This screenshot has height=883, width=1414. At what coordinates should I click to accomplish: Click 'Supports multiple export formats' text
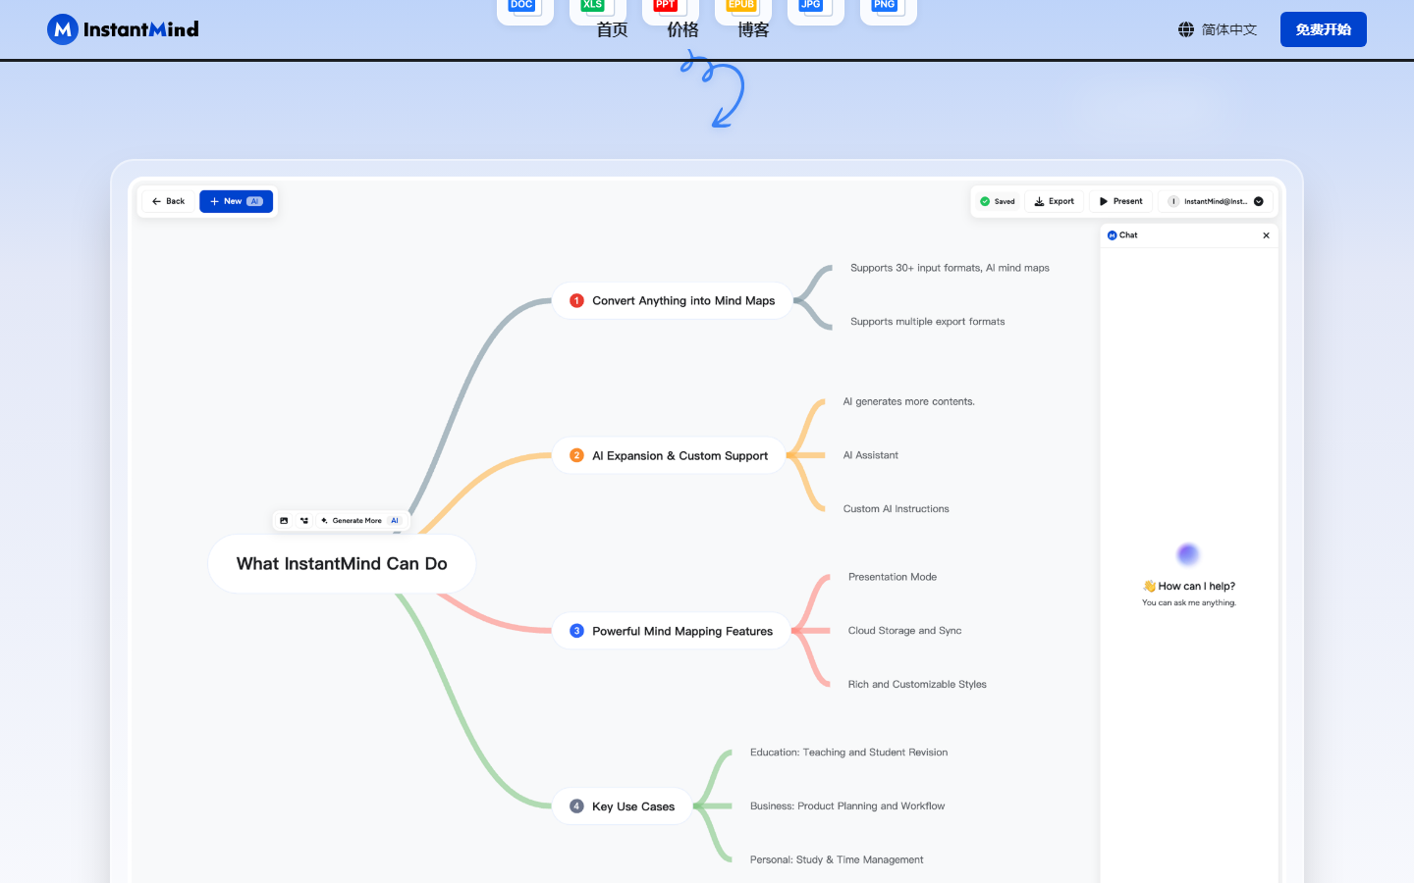(x=928, y=322)
